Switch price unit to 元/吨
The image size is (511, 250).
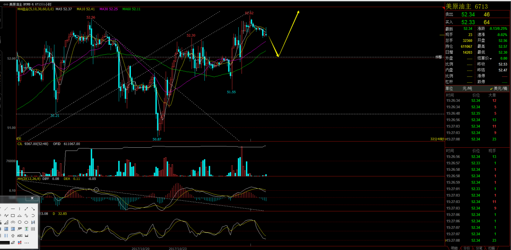coord(467,88)
